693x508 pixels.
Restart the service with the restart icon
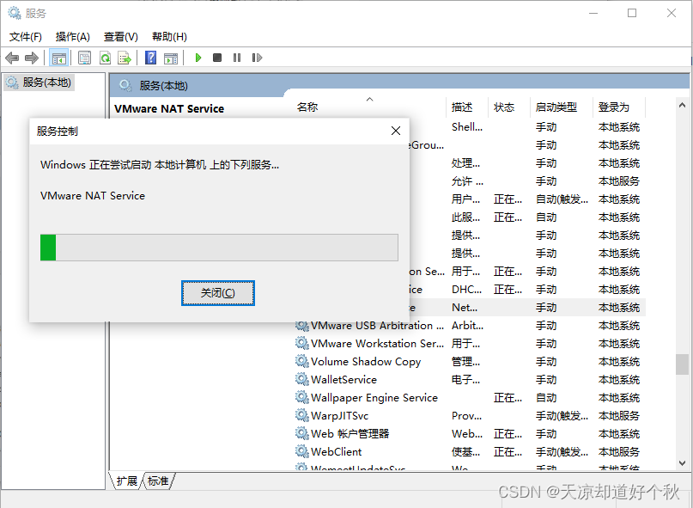coord(257,58)
